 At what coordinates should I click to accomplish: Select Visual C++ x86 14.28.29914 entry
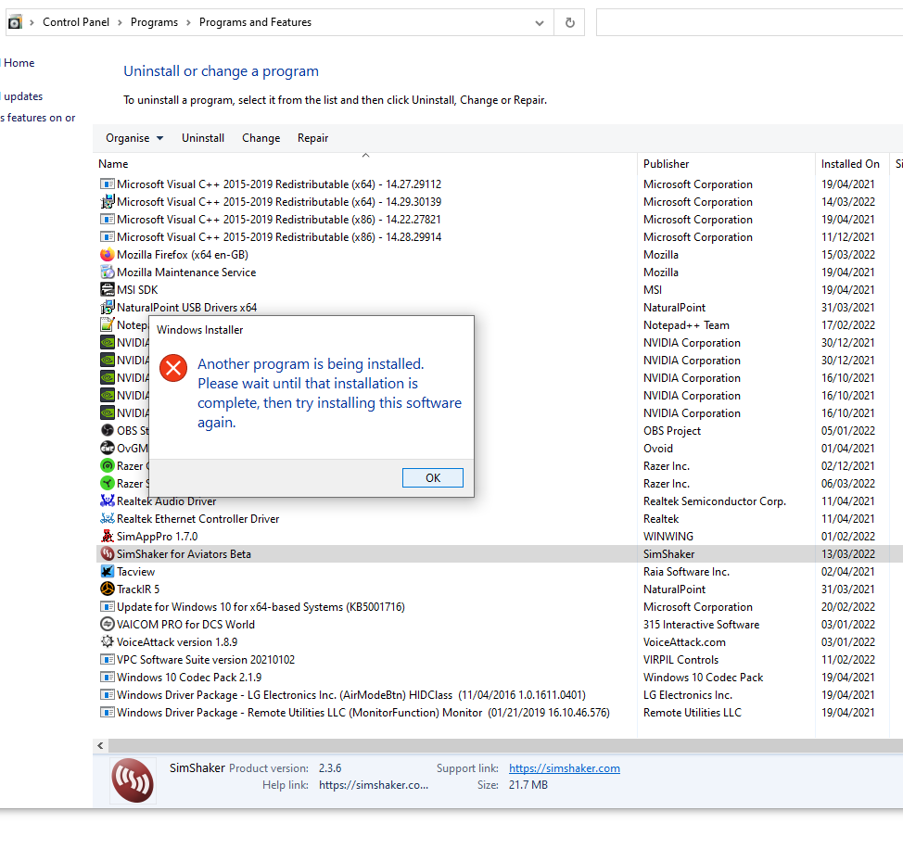coord(279,237)
